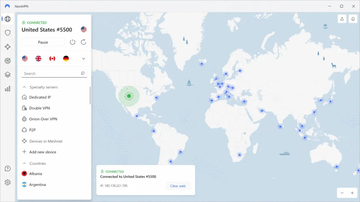The image size is (360, 202).
Task: Click the power disconnect icon
Action: [73, 42]
